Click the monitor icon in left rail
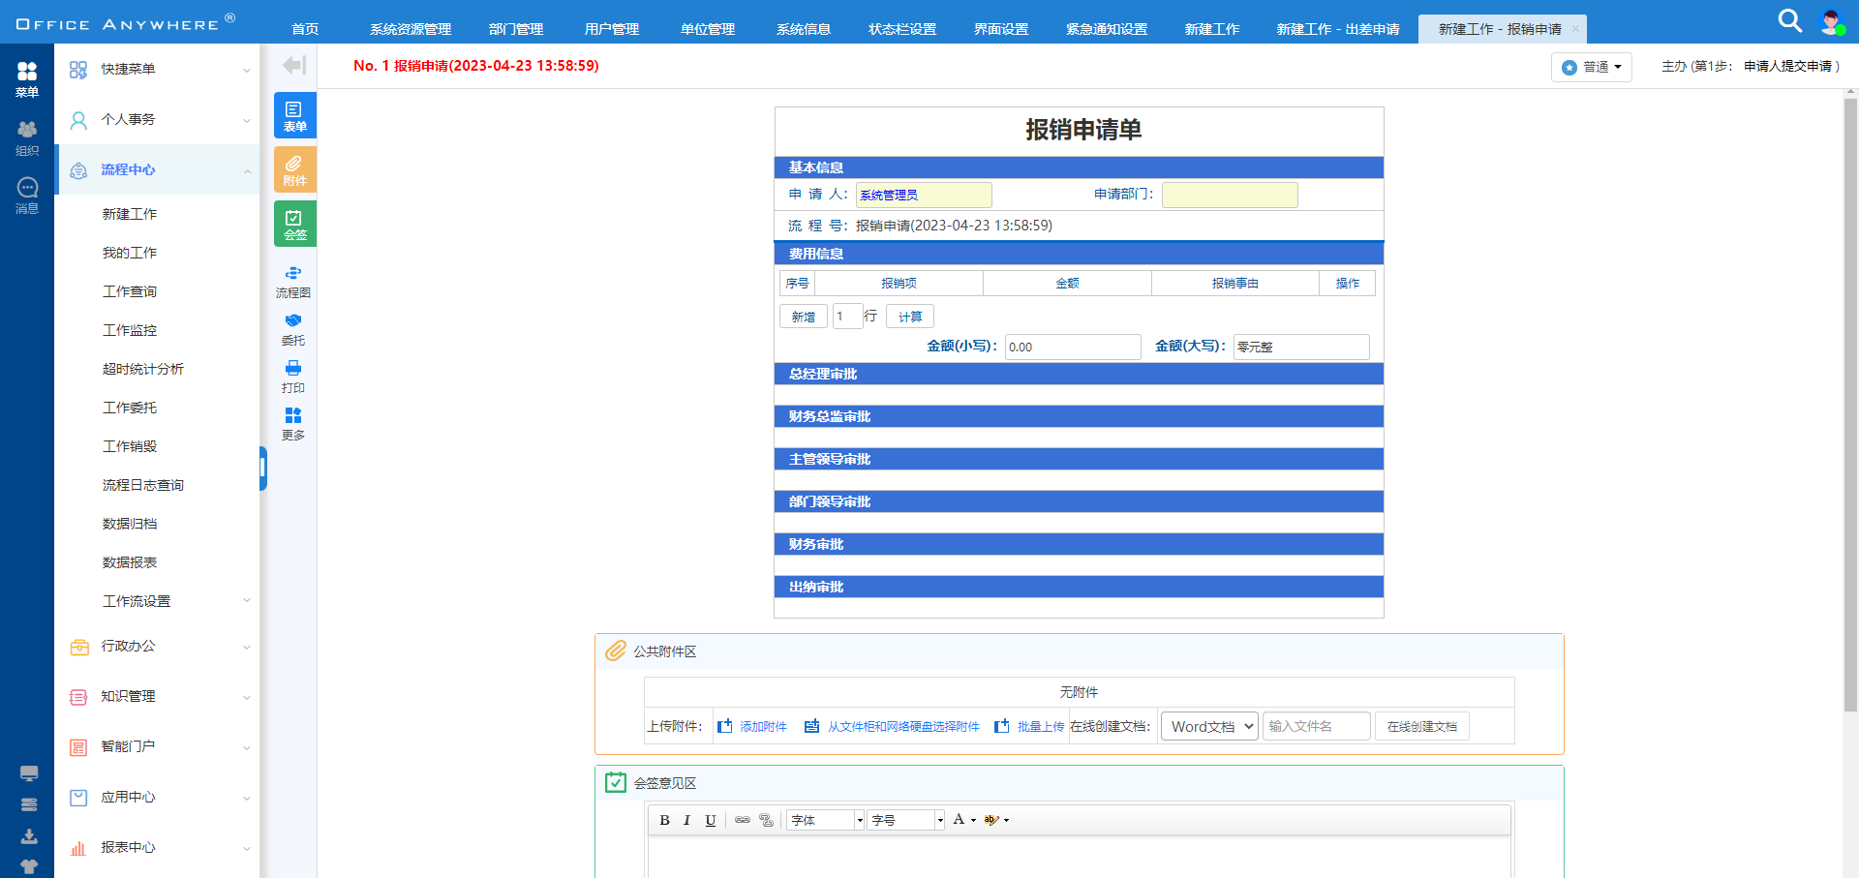1859x878 pixels. tap(29, 773)
